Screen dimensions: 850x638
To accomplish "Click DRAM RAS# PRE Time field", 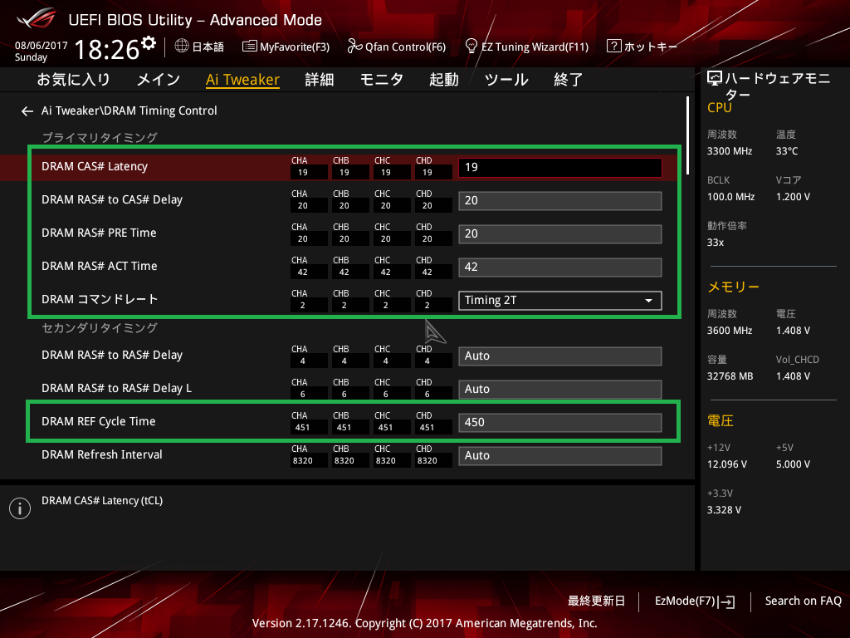I will [560, 233].
